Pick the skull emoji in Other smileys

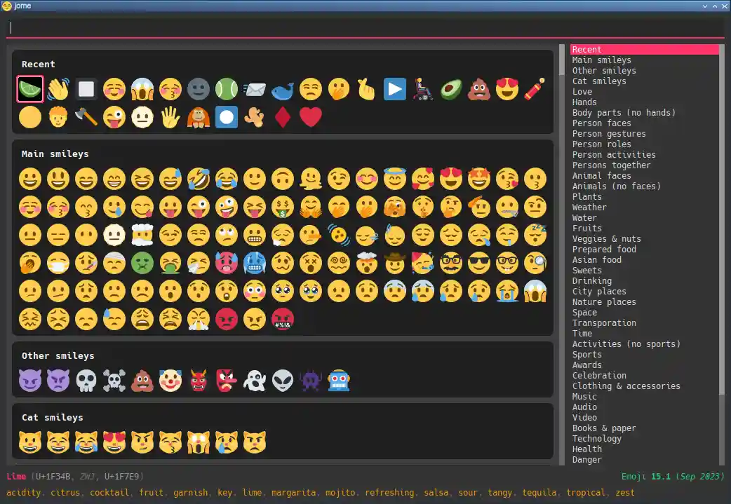86,381
